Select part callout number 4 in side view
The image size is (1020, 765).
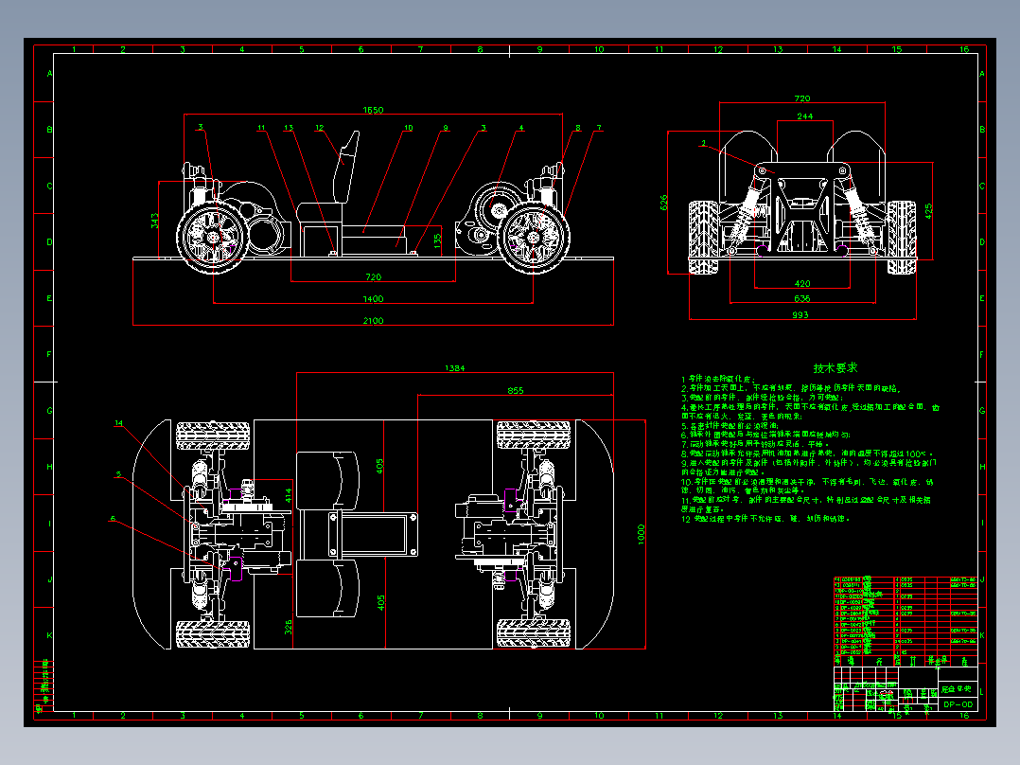click(521, 128)
